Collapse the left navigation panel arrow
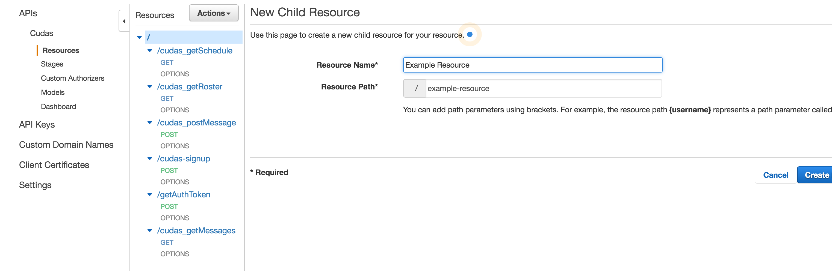The image size is (832, 271). (x=124, y=21)
